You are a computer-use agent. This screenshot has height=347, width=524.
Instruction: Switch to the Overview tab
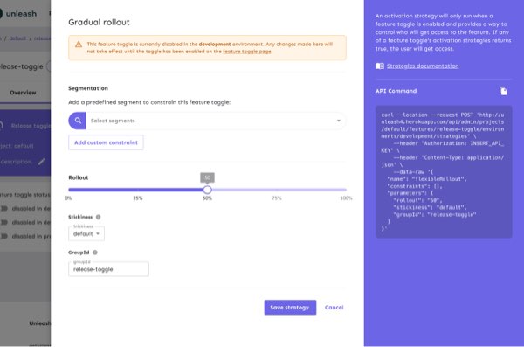(x=23, y=93)
